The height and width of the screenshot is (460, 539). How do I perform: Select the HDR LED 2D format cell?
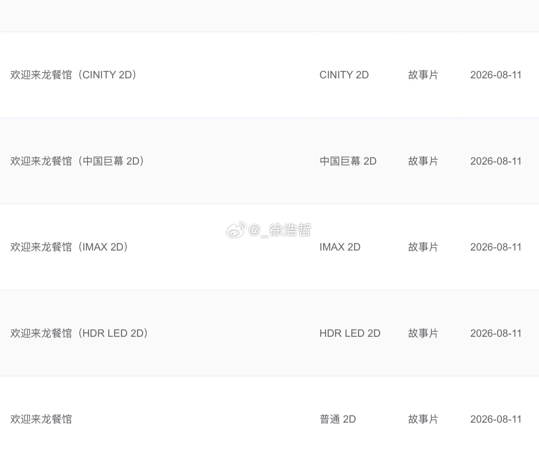click(x=350, y=333)
